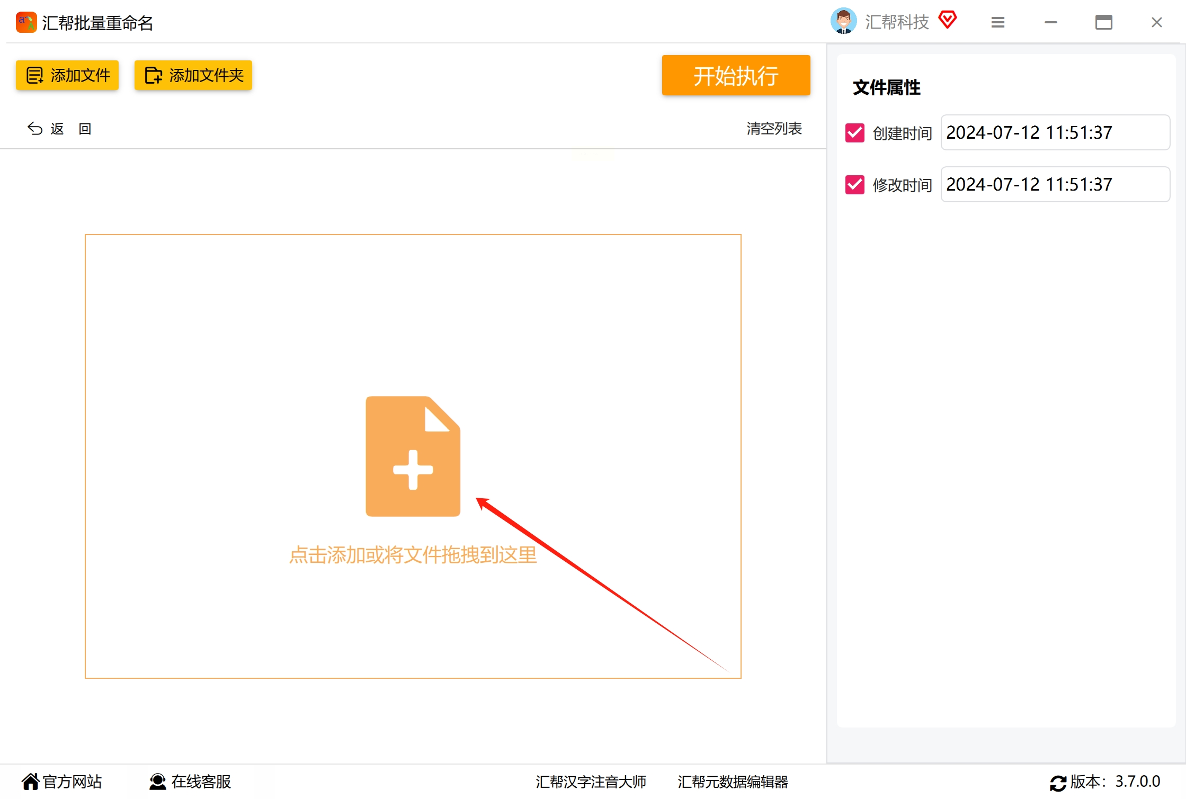The width and height of the screenshot is (1186, 799).
Task: Click the red VIP diamond badge
Action: (x=947, y=20)
